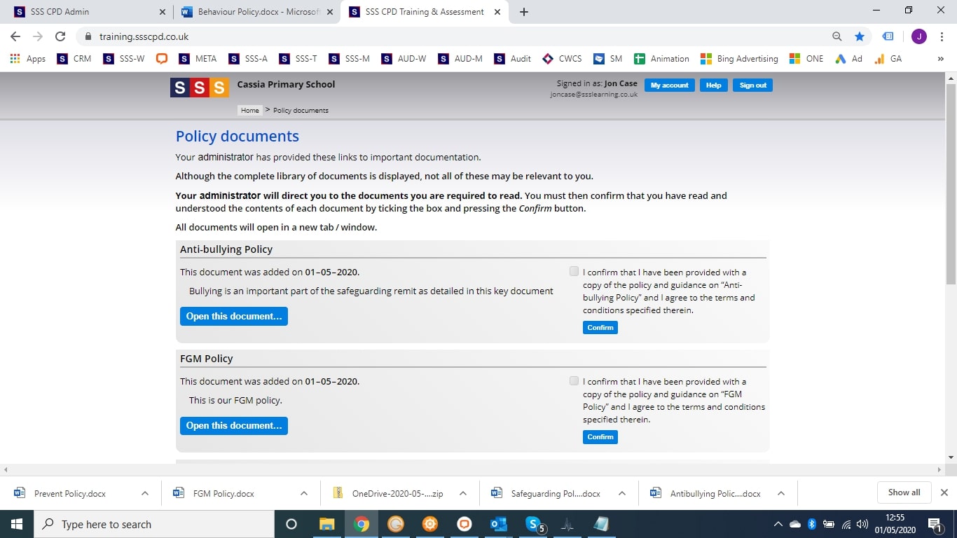Click the Help button
Screen dimensions: 957x538
point(713,85)
